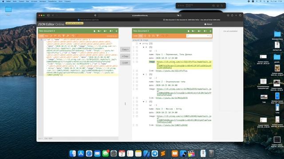Collapse array item 2 in the tree
This screenshot has height=159, width=284.
pos(144,102)
